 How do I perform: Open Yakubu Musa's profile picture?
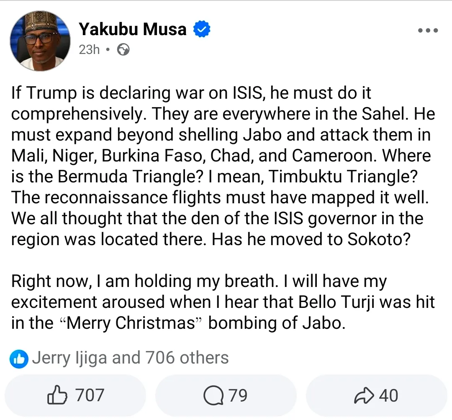tap(40, 41)
